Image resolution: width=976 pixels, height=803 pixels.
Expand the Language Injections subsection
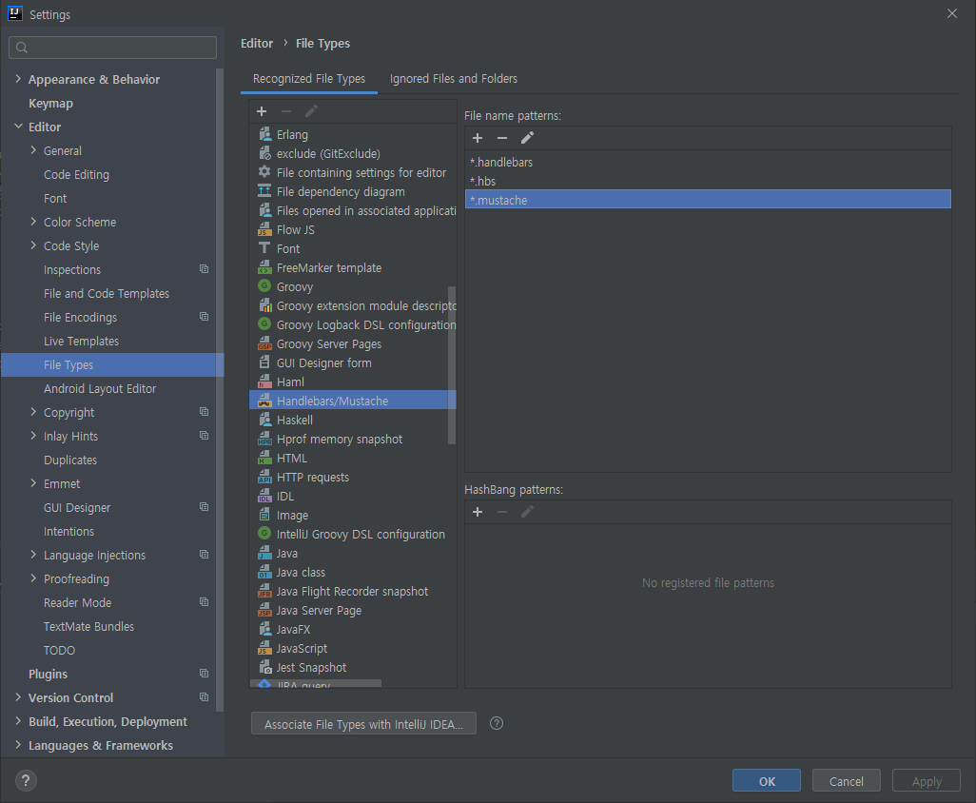(33, 555)
